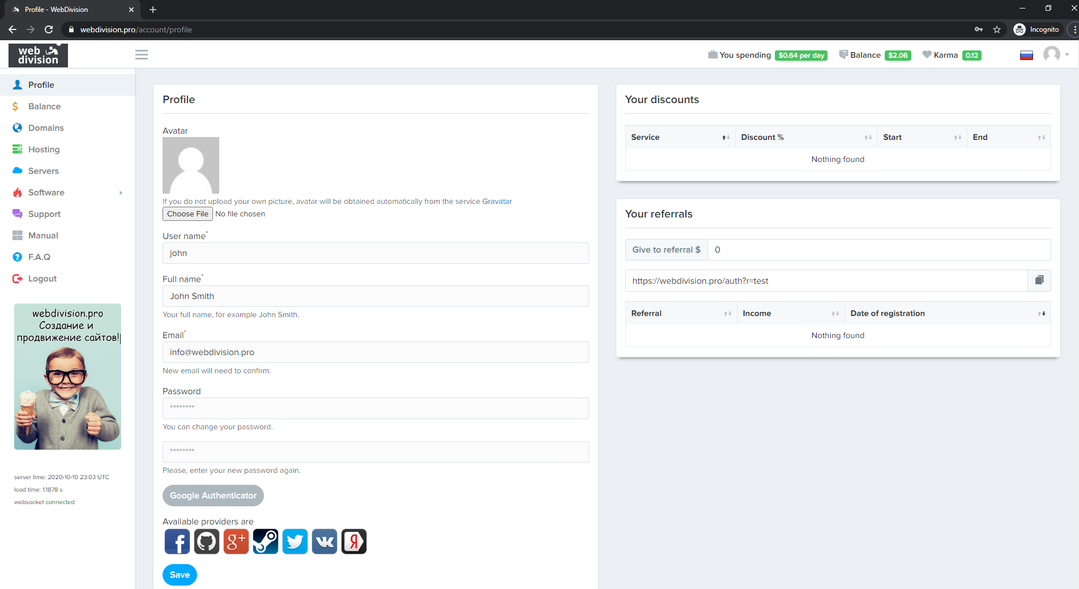Click the Google Authenticator button
This screenshot has height=589, width=1079.
(213, 496)
